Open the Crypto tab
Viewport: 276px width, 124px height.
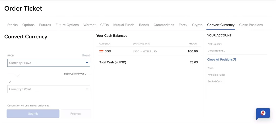click(x=197, y=25)
